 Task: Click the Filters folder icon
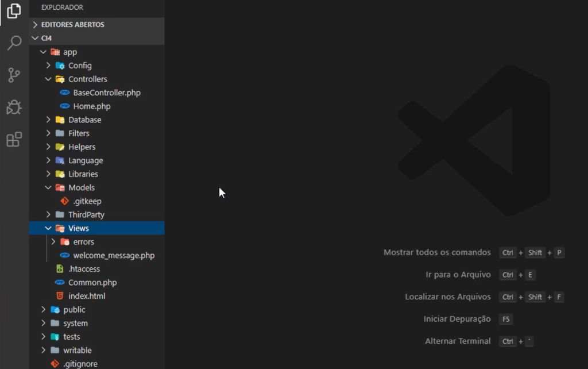point(60,133)
